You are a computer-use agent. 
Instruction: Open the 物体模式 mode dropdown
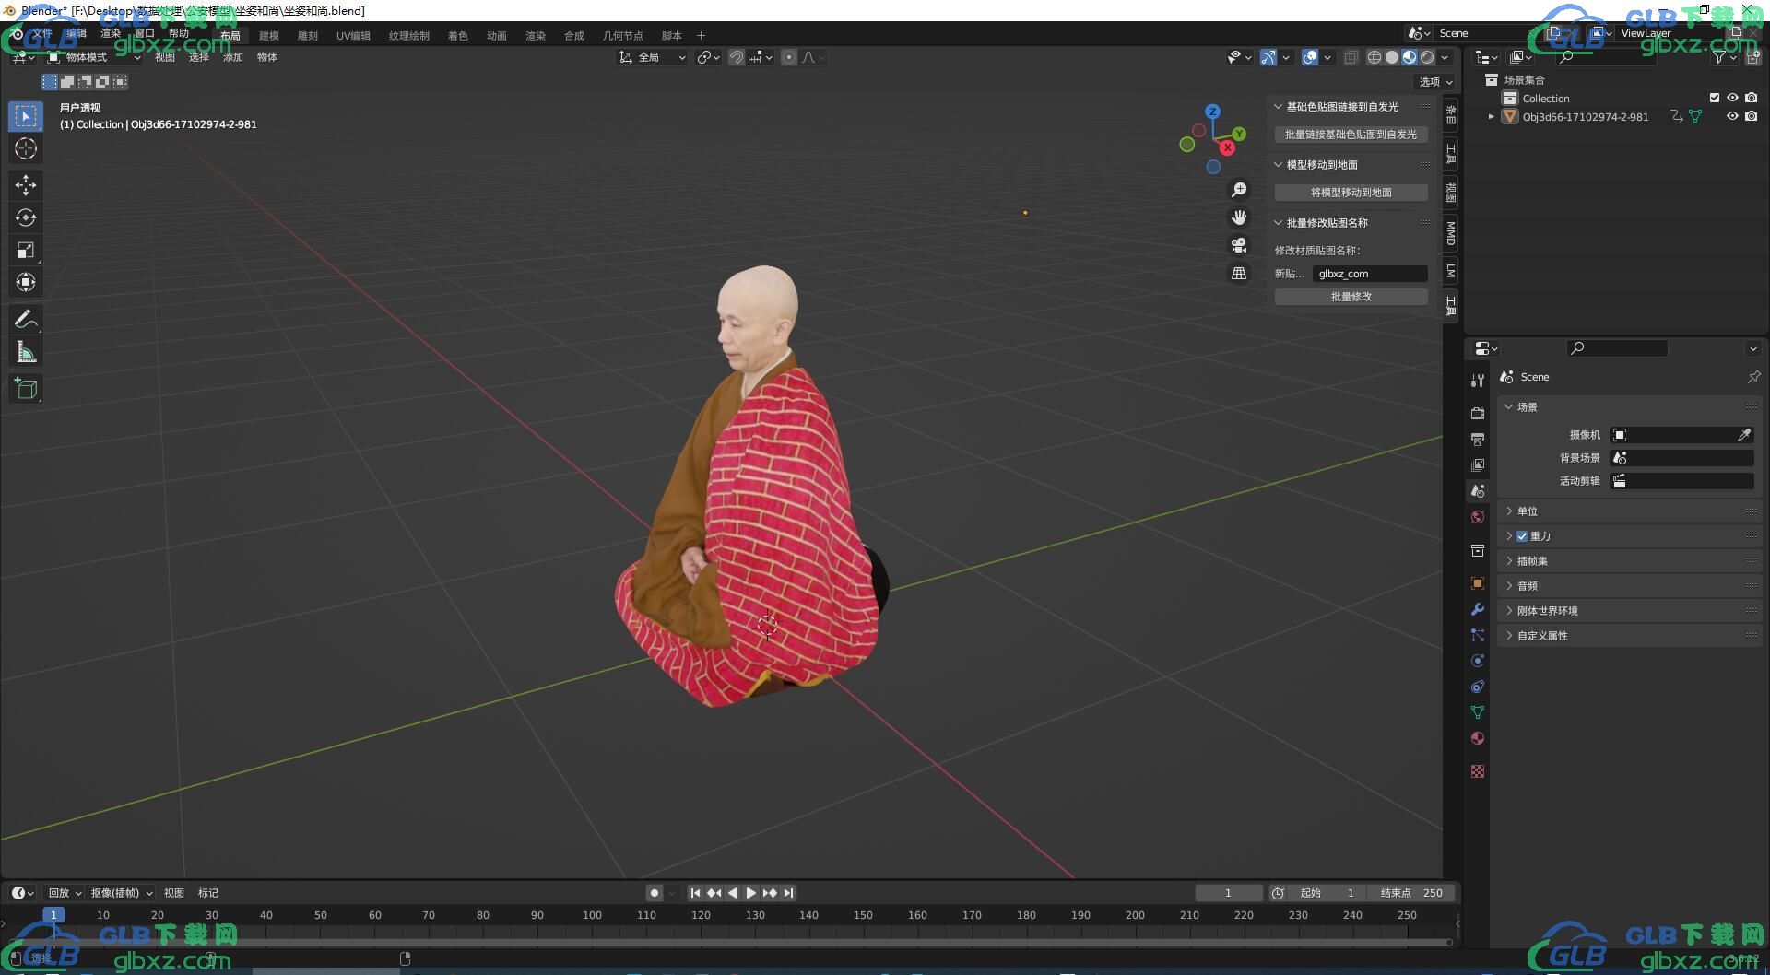coord(94,57)
